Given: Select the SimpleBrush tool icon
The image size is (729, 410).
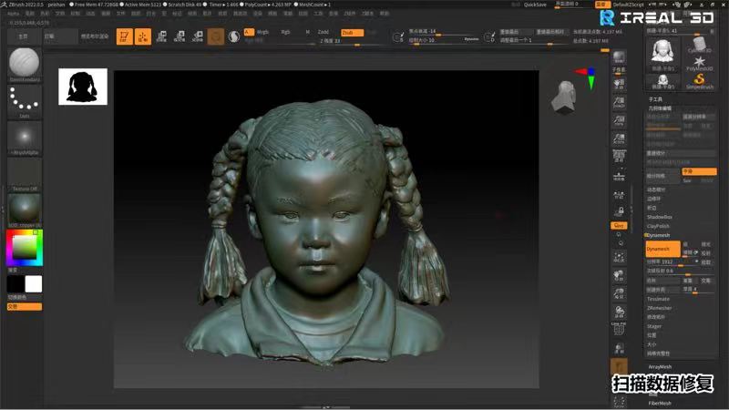Looking at the screenshot, I should pyautogui.click(x=699, y=82).
